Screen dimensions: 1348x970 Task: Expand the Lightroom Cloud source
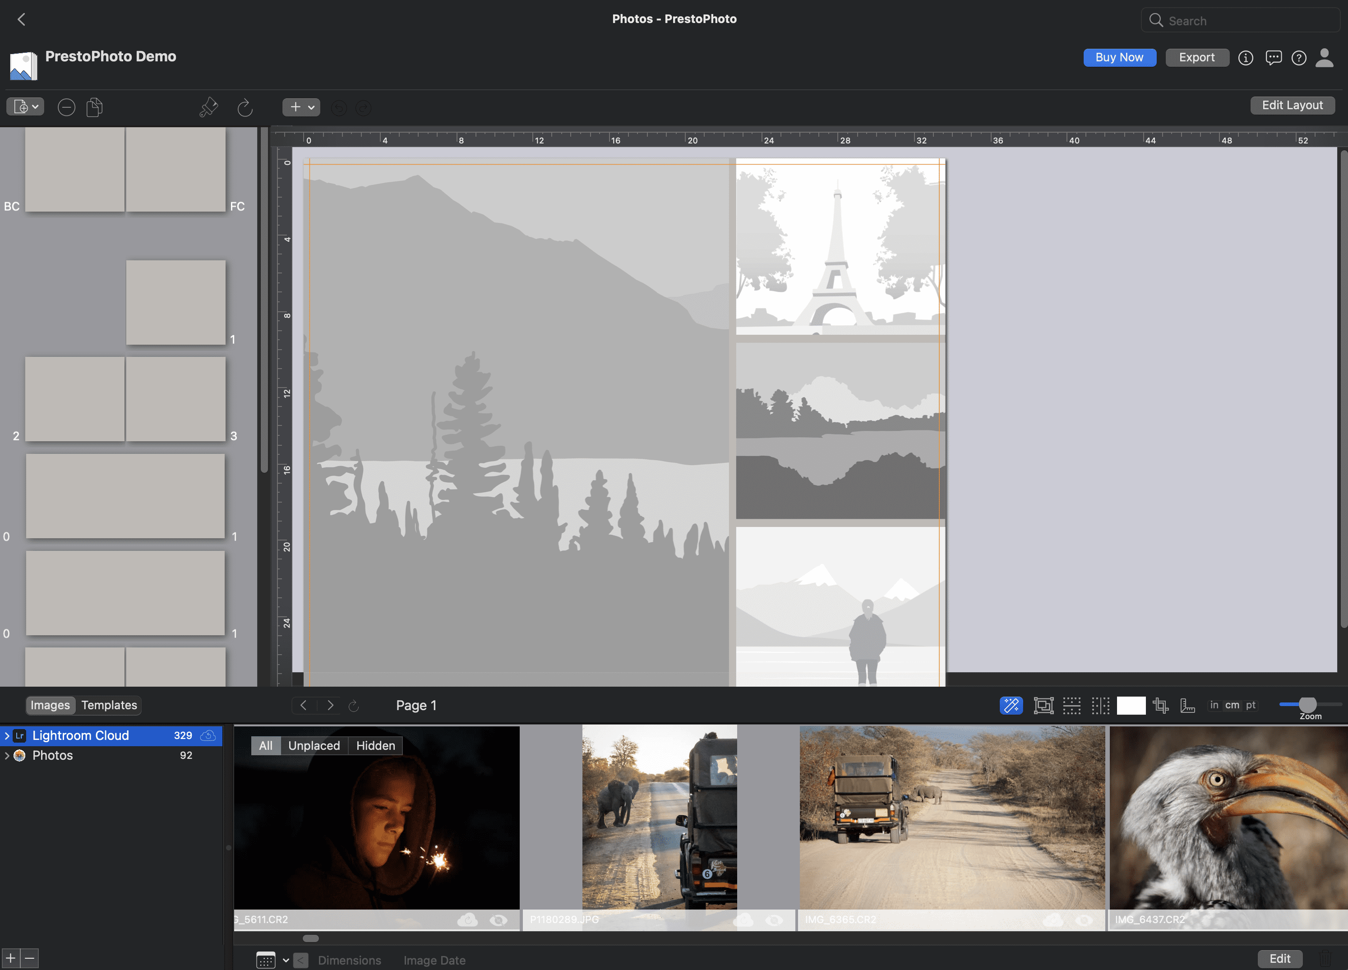(x=6, y=735)
